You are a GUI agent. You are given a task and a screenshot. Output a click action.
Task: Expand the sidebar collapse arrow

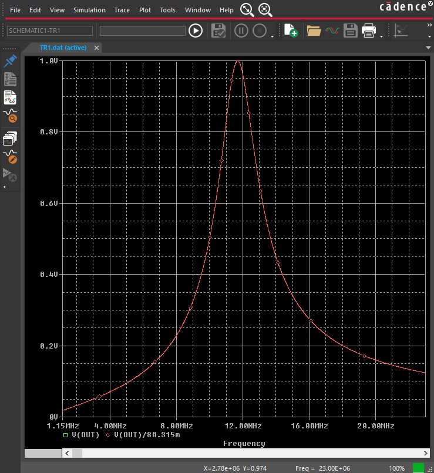(5, 187)
